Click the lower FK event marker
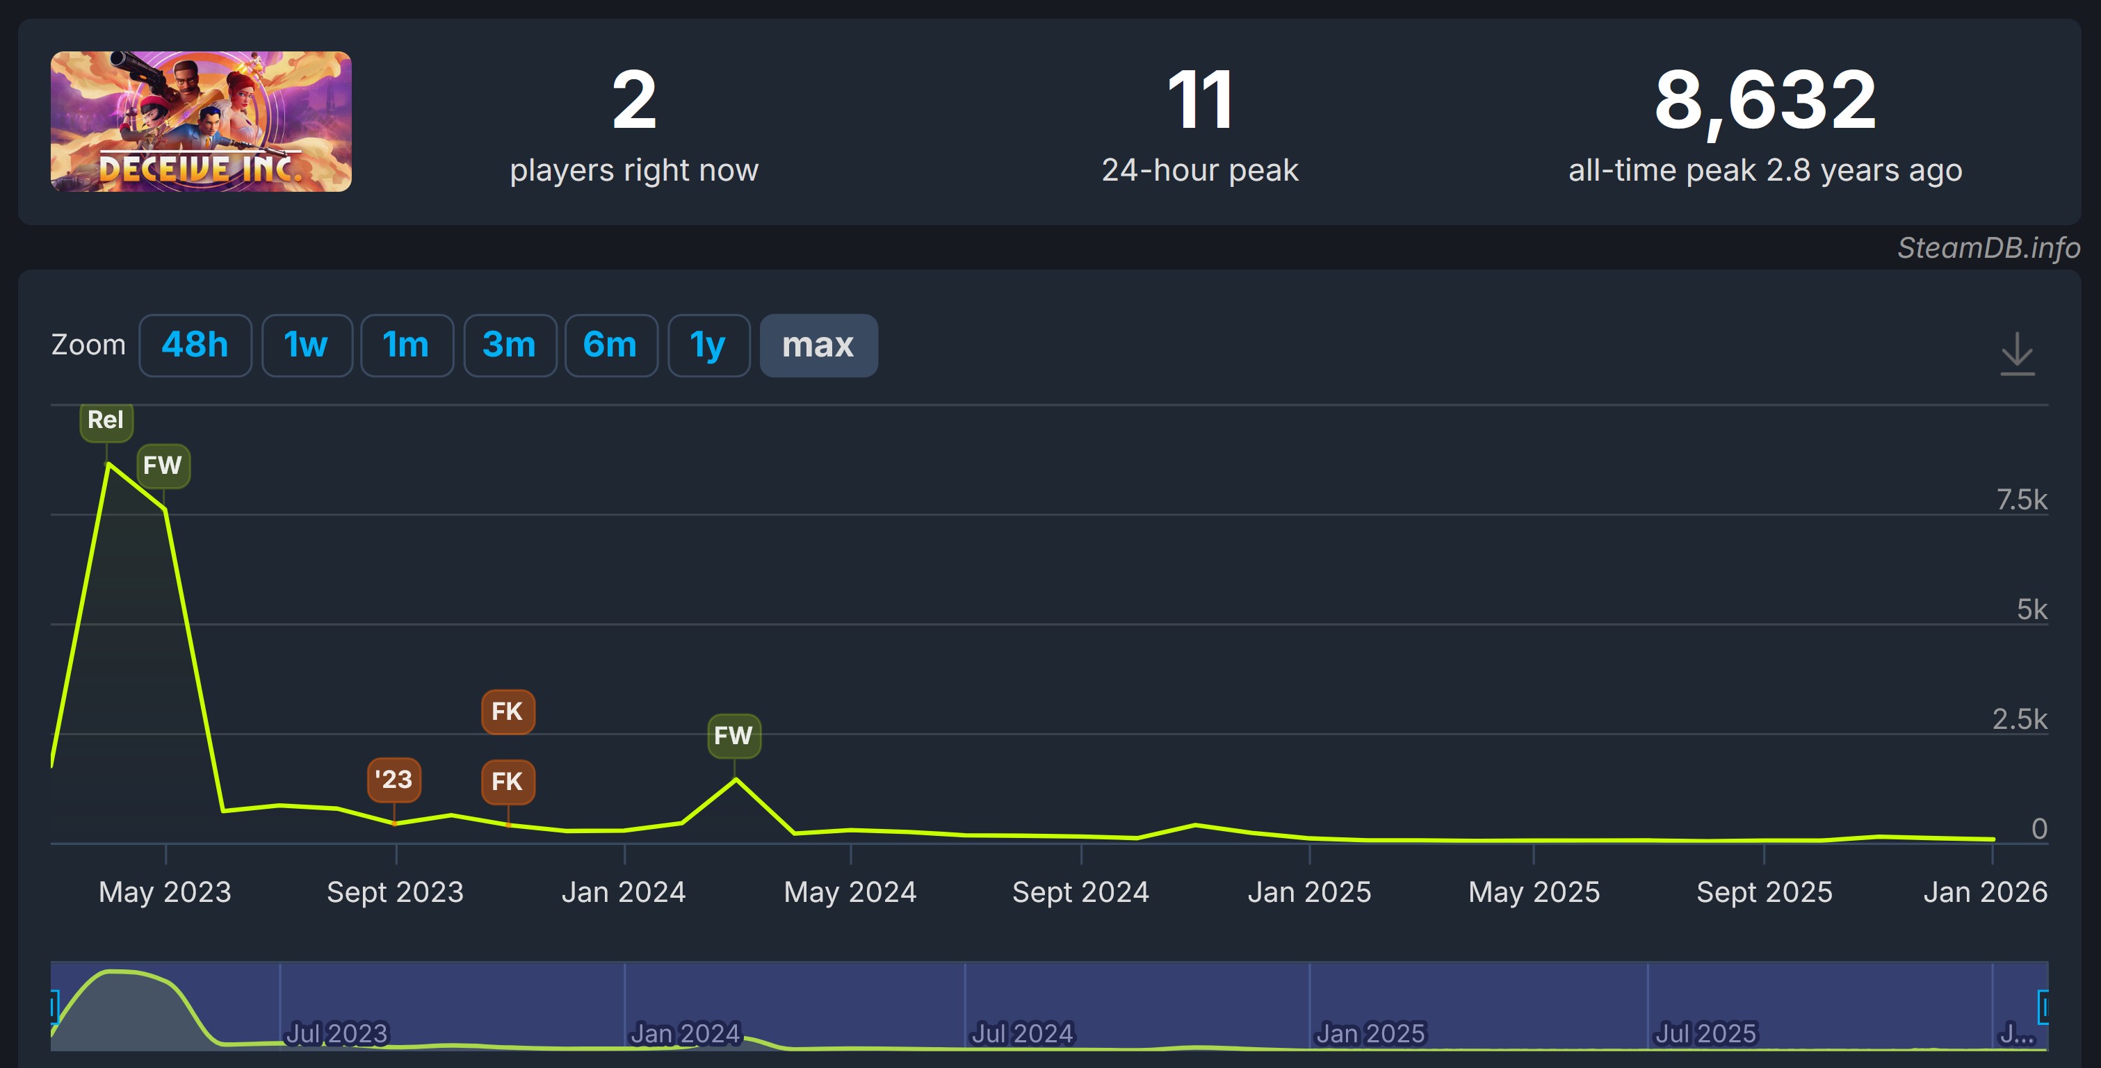Image resolution: width=2101 pixels, height=1068 pixels. tap(508, 782)
